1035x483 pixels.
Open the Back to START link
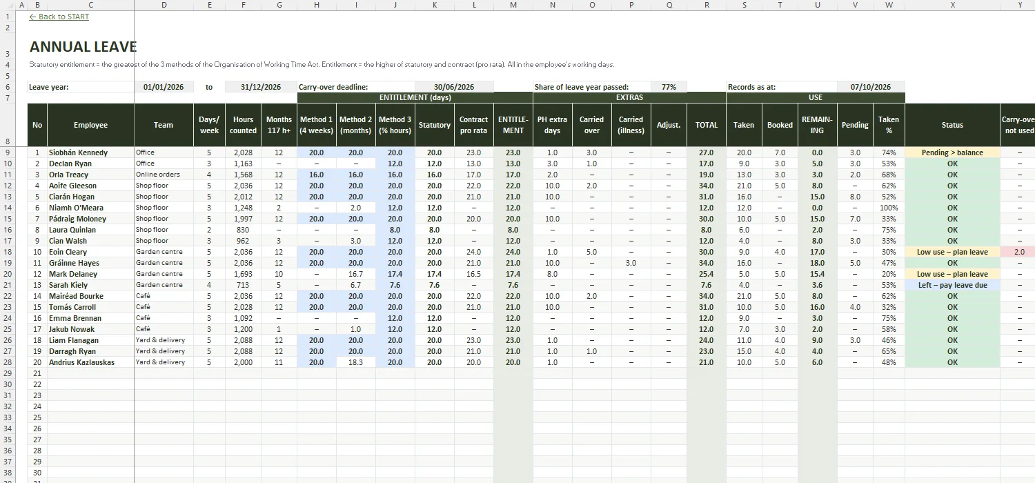point(59,17)
